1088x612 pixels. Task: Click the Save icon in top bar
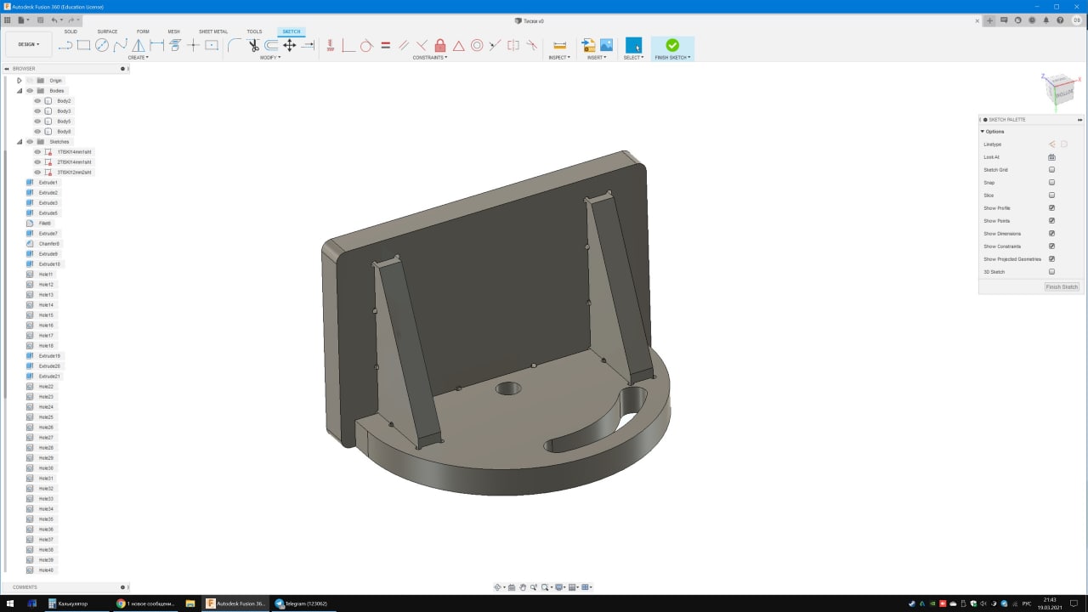tap(40, 20)
